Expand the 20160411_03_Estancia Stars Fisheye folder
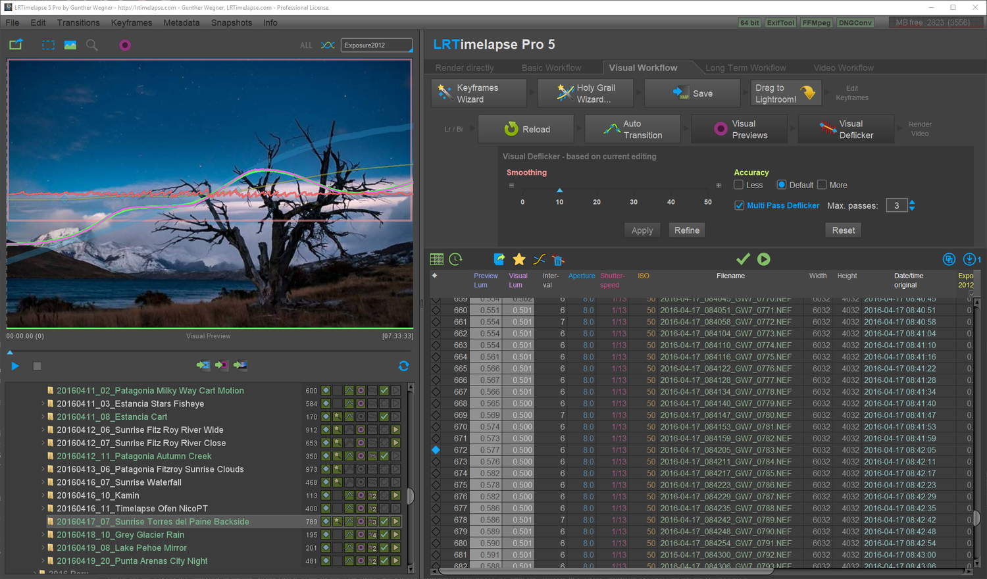The width and height of the screenshot is (987, 579). pos(43,404)
